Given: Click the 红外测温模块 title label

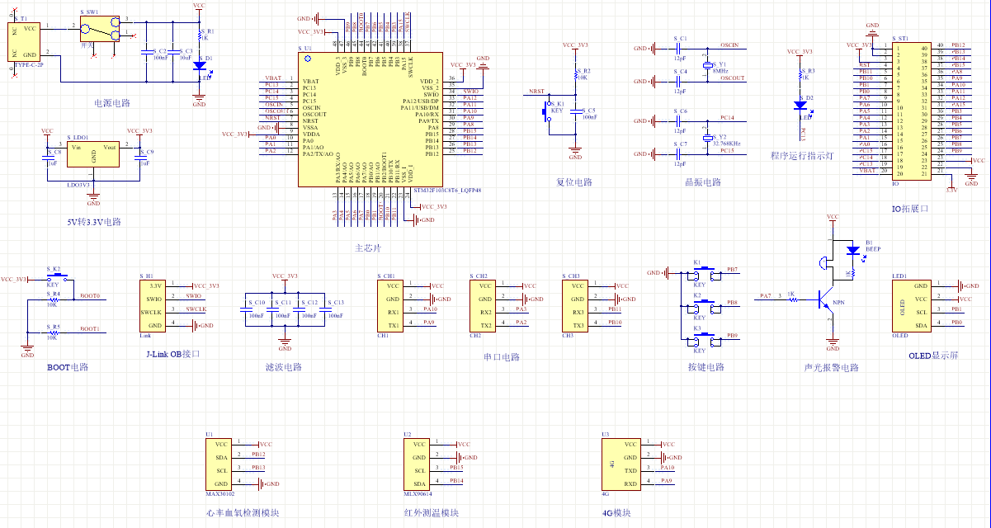Looking at the screenshot, I should tap(430, 512).
